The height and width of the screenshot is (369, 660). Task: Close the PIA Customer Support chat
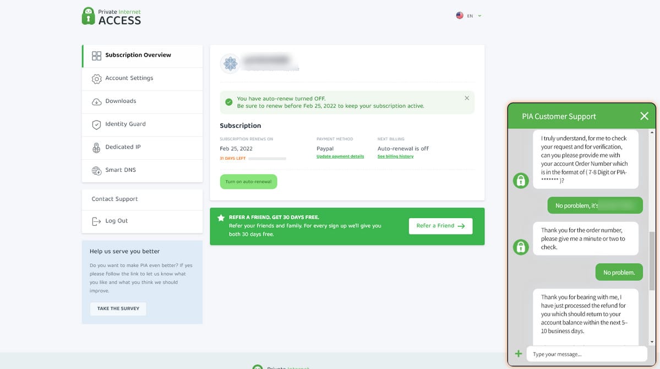pyautogui.click(x=644, y=116)
